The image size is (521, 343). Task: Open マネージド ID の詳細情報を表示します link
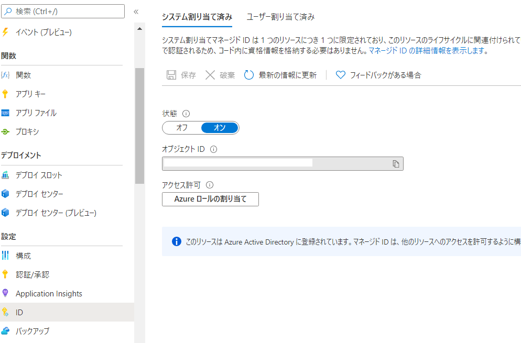pyautogui.click(x=427, y=51)
